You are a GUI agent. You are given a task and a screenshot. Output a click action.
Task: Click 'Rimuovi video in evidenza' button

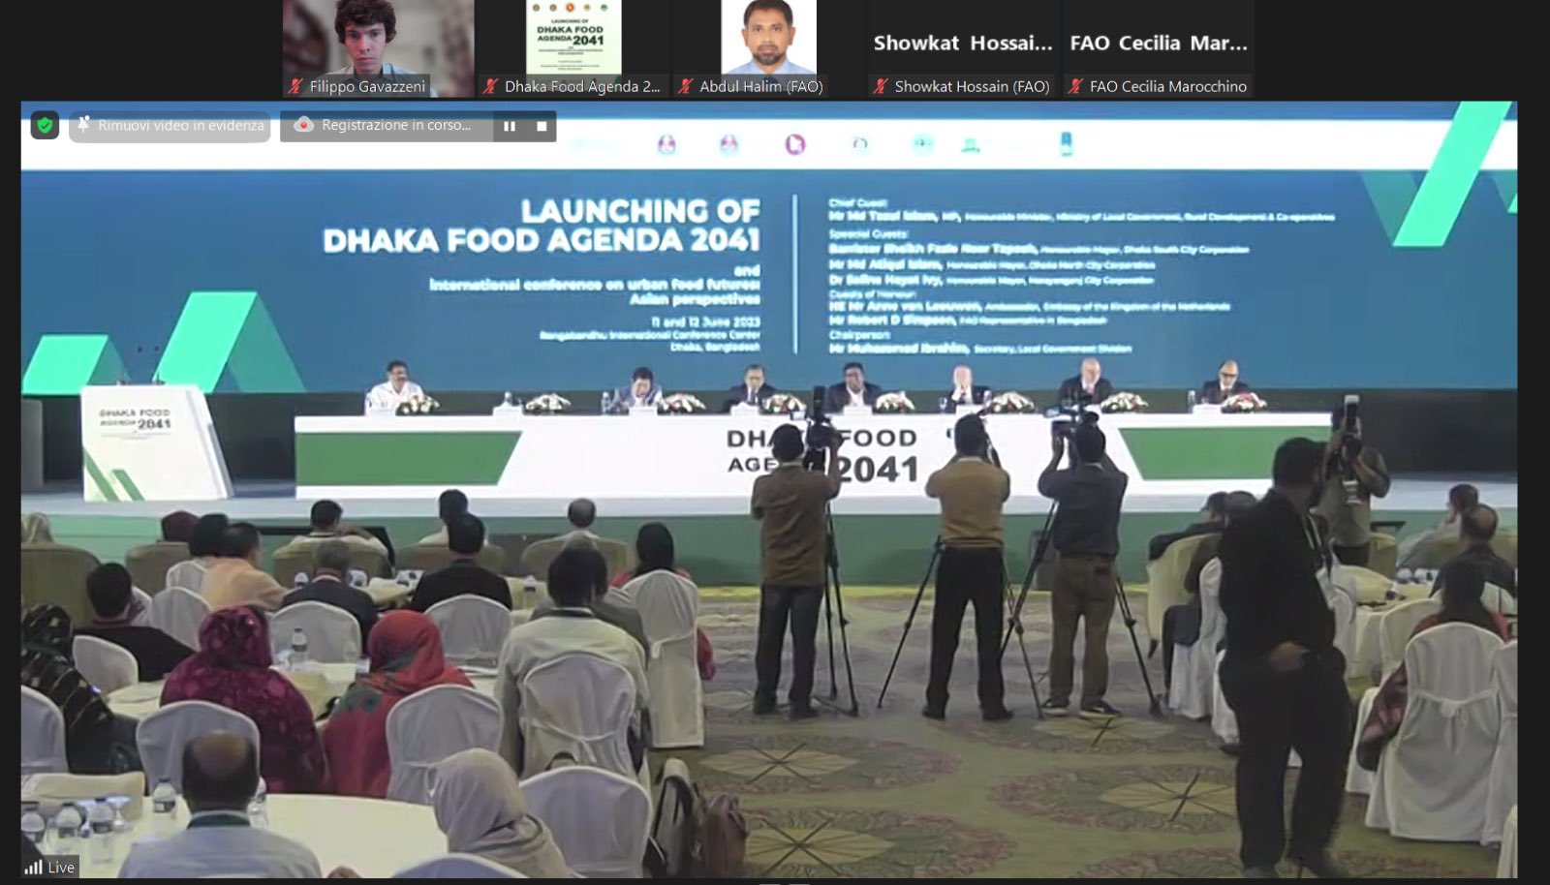[170, 126]
